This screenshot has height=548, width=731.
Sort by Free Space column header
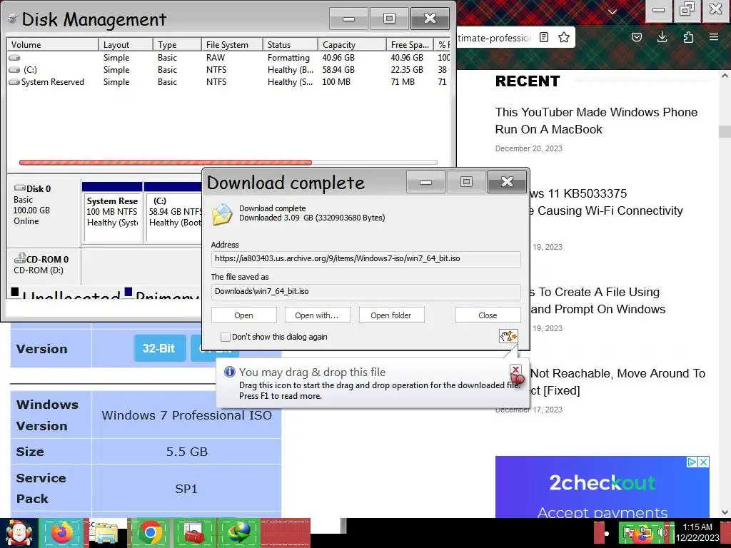[x=410, y=45]
